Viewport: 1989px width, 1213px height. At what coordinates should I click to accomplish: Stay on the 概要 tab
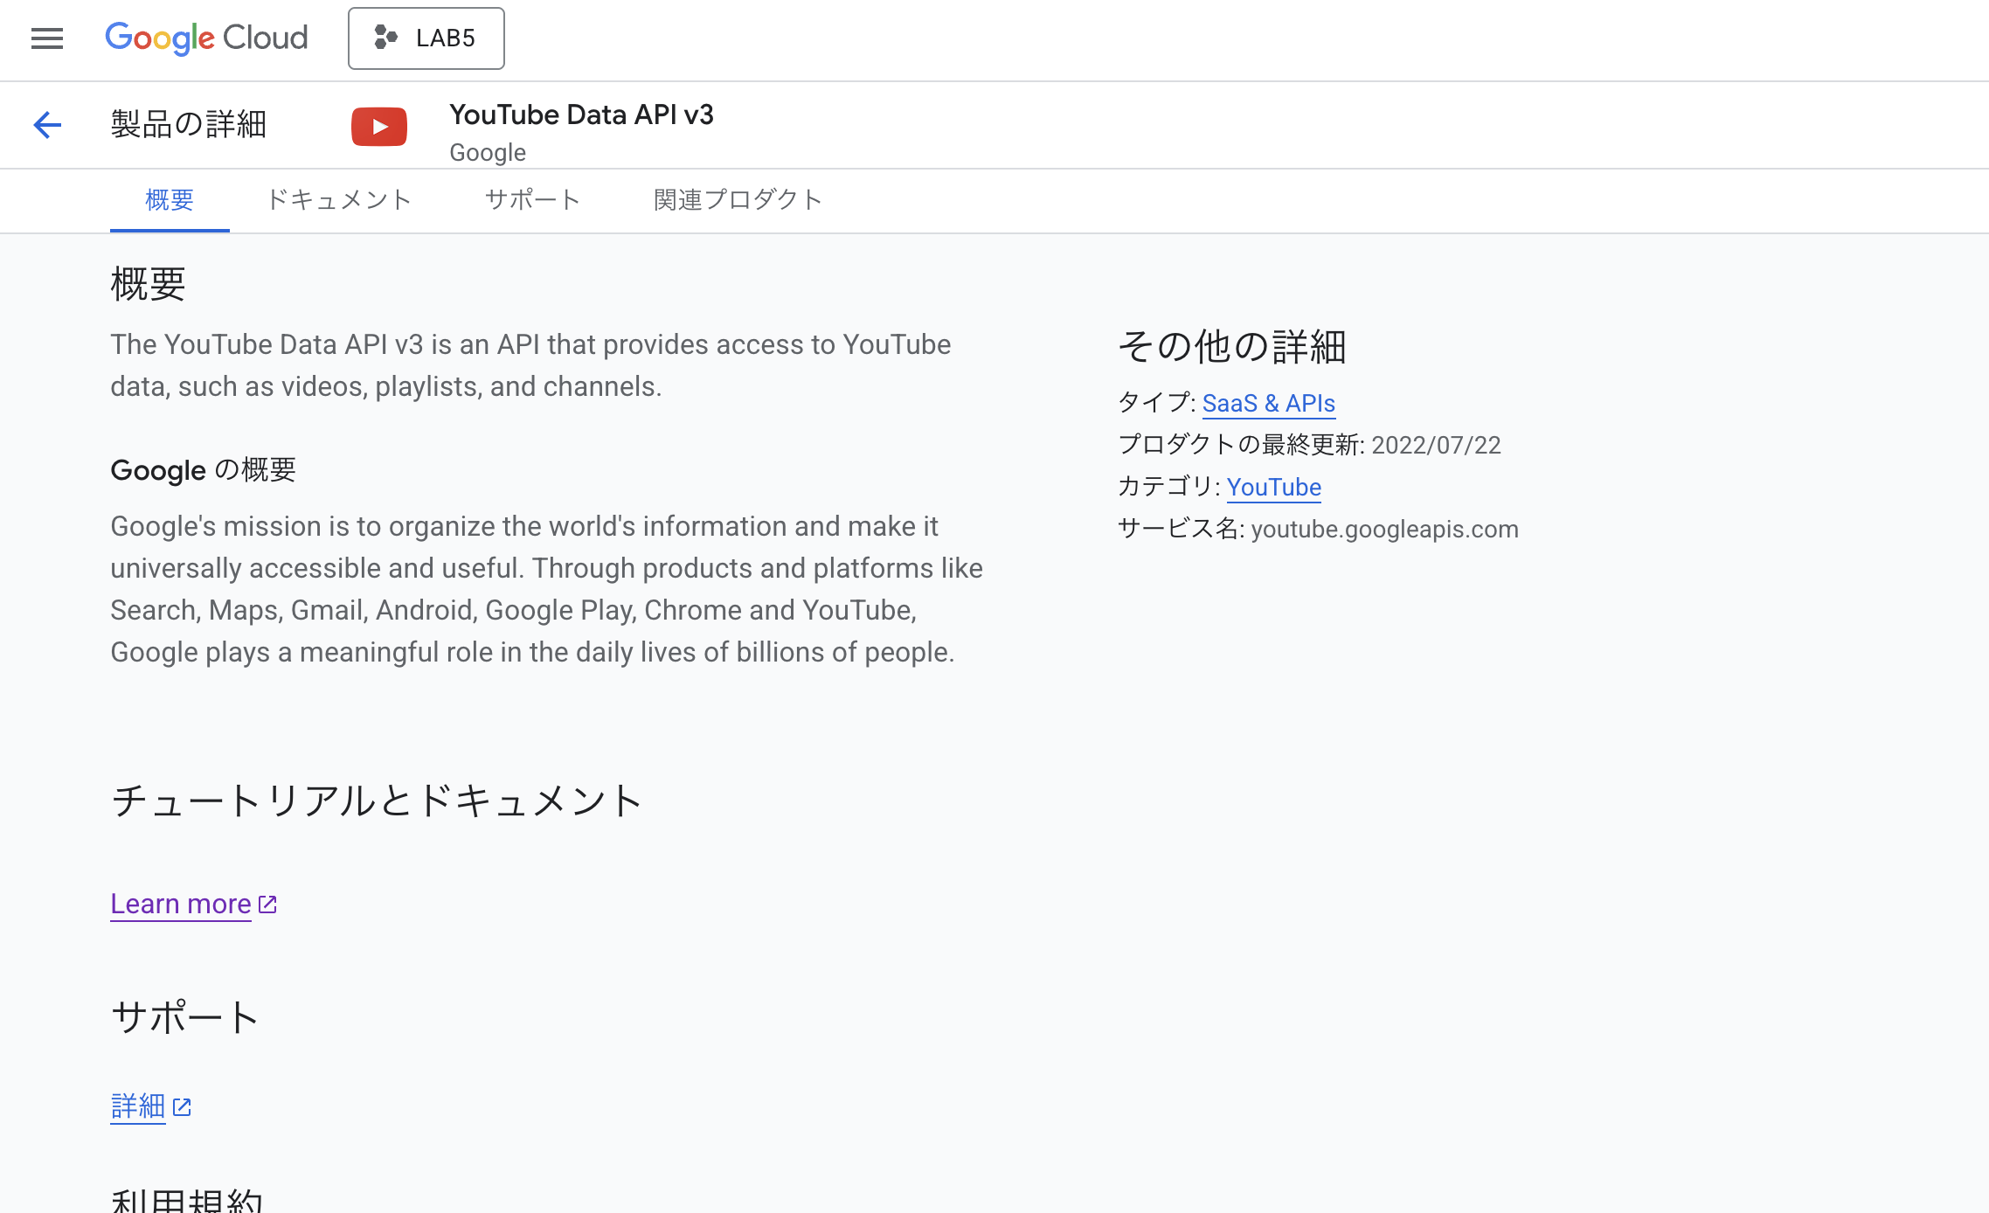coord(169,200)
